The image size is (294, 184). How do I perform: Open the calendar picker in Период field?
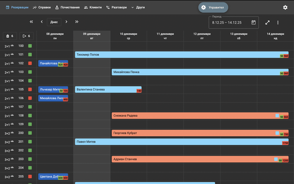[254, 22]
